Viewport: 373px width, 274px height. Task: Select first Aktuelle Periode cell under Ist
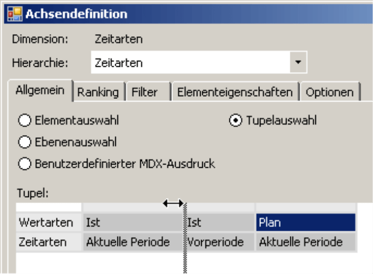[x=133, y=242]
